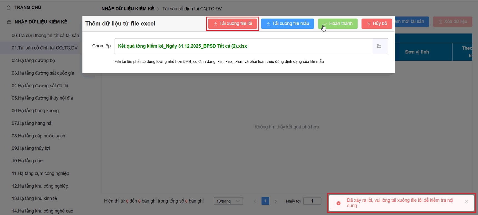Open 02.Hạ tầng đường bộ menu item

tap(33, 60)
